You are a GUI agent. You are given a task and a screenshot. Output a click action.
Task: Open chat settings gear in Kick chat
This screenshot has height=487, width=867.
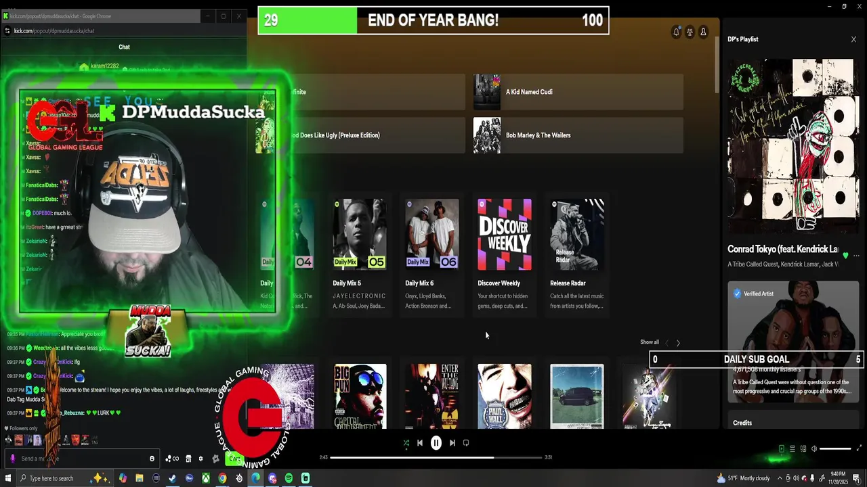pyautogui.click(x=200, y=459)
